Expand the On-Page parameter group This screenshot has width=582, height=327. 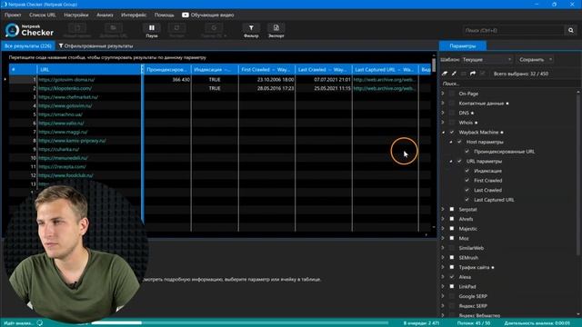click(x=443, y=94)
